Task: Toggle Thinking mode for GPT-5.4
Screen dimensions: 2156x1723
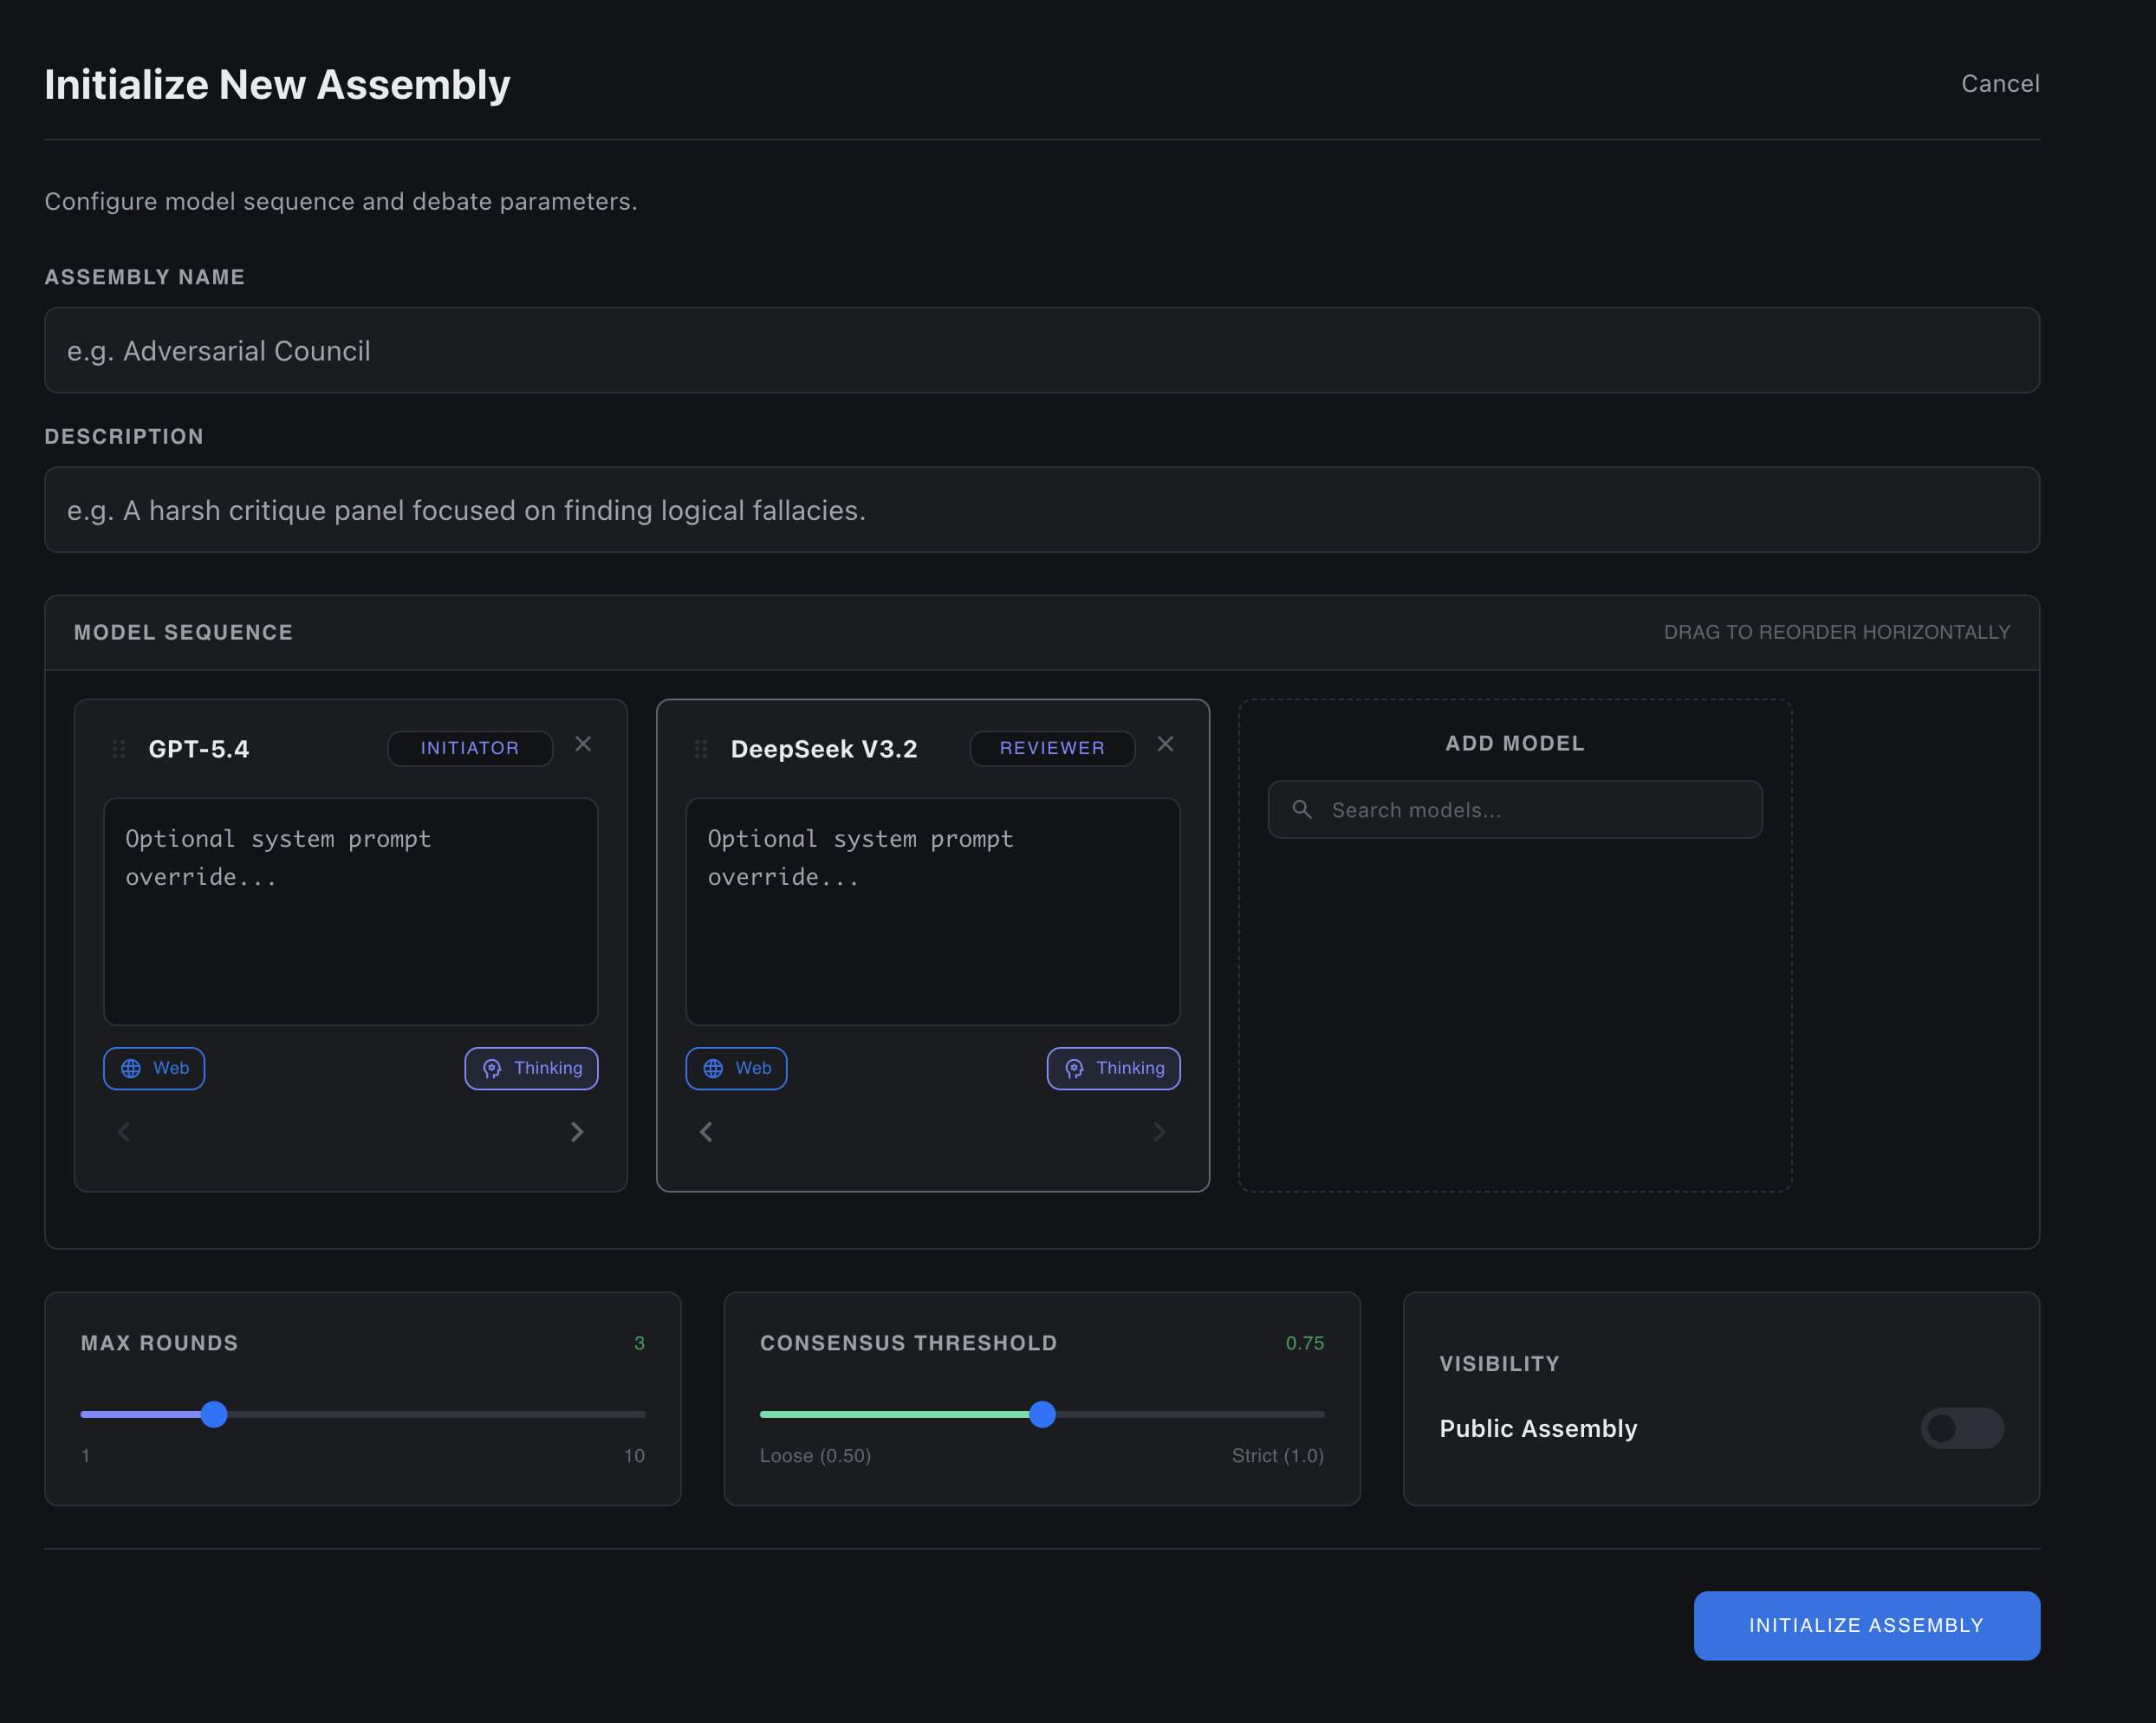Action: (x=531, y=1068)
